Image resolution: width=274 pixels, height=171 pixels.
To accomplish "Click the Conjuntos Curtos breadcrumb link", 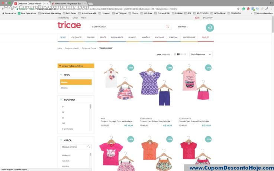I will pos(89,48).
